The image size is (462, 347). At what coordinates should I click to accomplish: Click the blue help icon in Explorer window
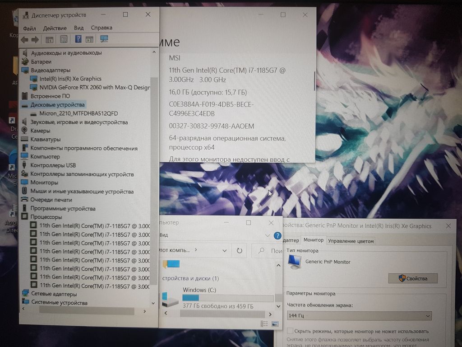(277, 235)
